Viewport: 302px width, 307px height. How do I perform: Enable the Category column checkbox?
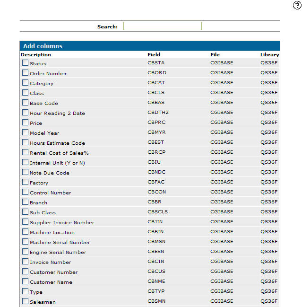click(25, 83)
